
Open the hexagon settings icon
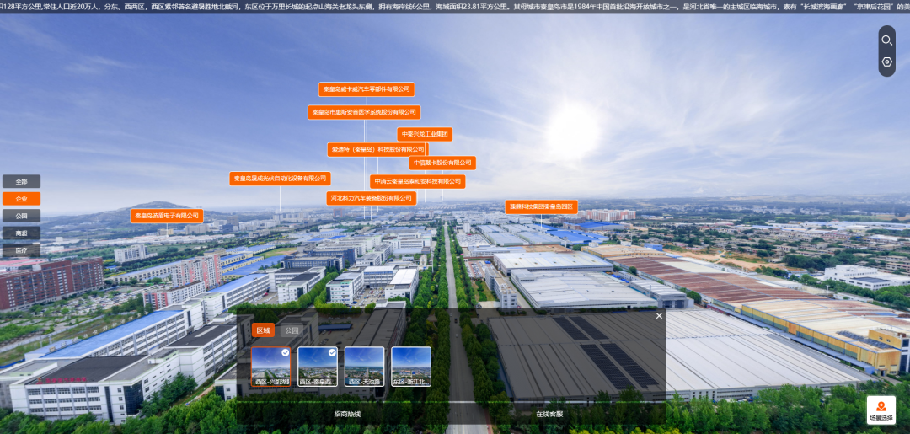coord(886,62)
